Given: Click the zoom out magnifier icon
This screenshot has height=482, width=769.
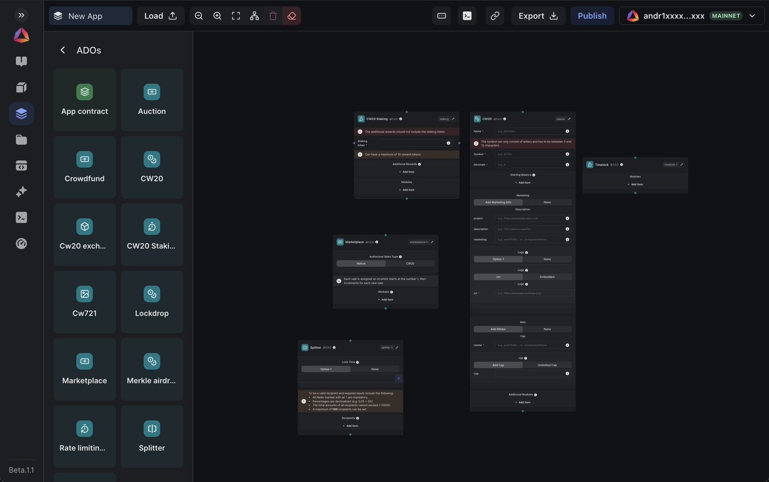Looking at the screenshot, I should click(199, 16).
